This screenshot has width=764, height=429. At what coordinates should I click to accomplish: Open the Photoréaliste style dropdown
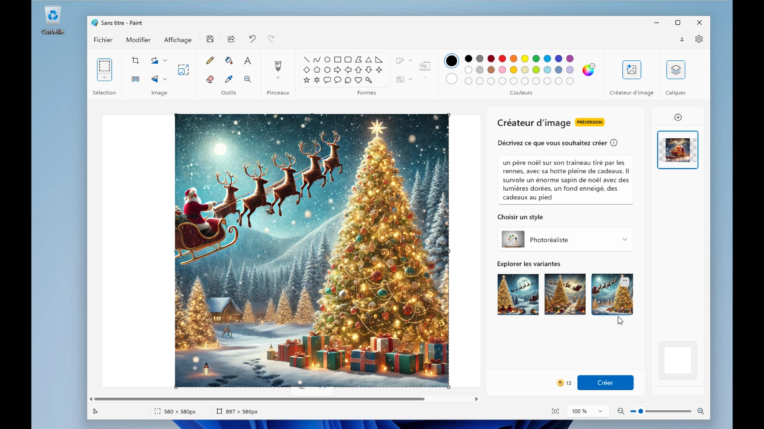[565, 240]
